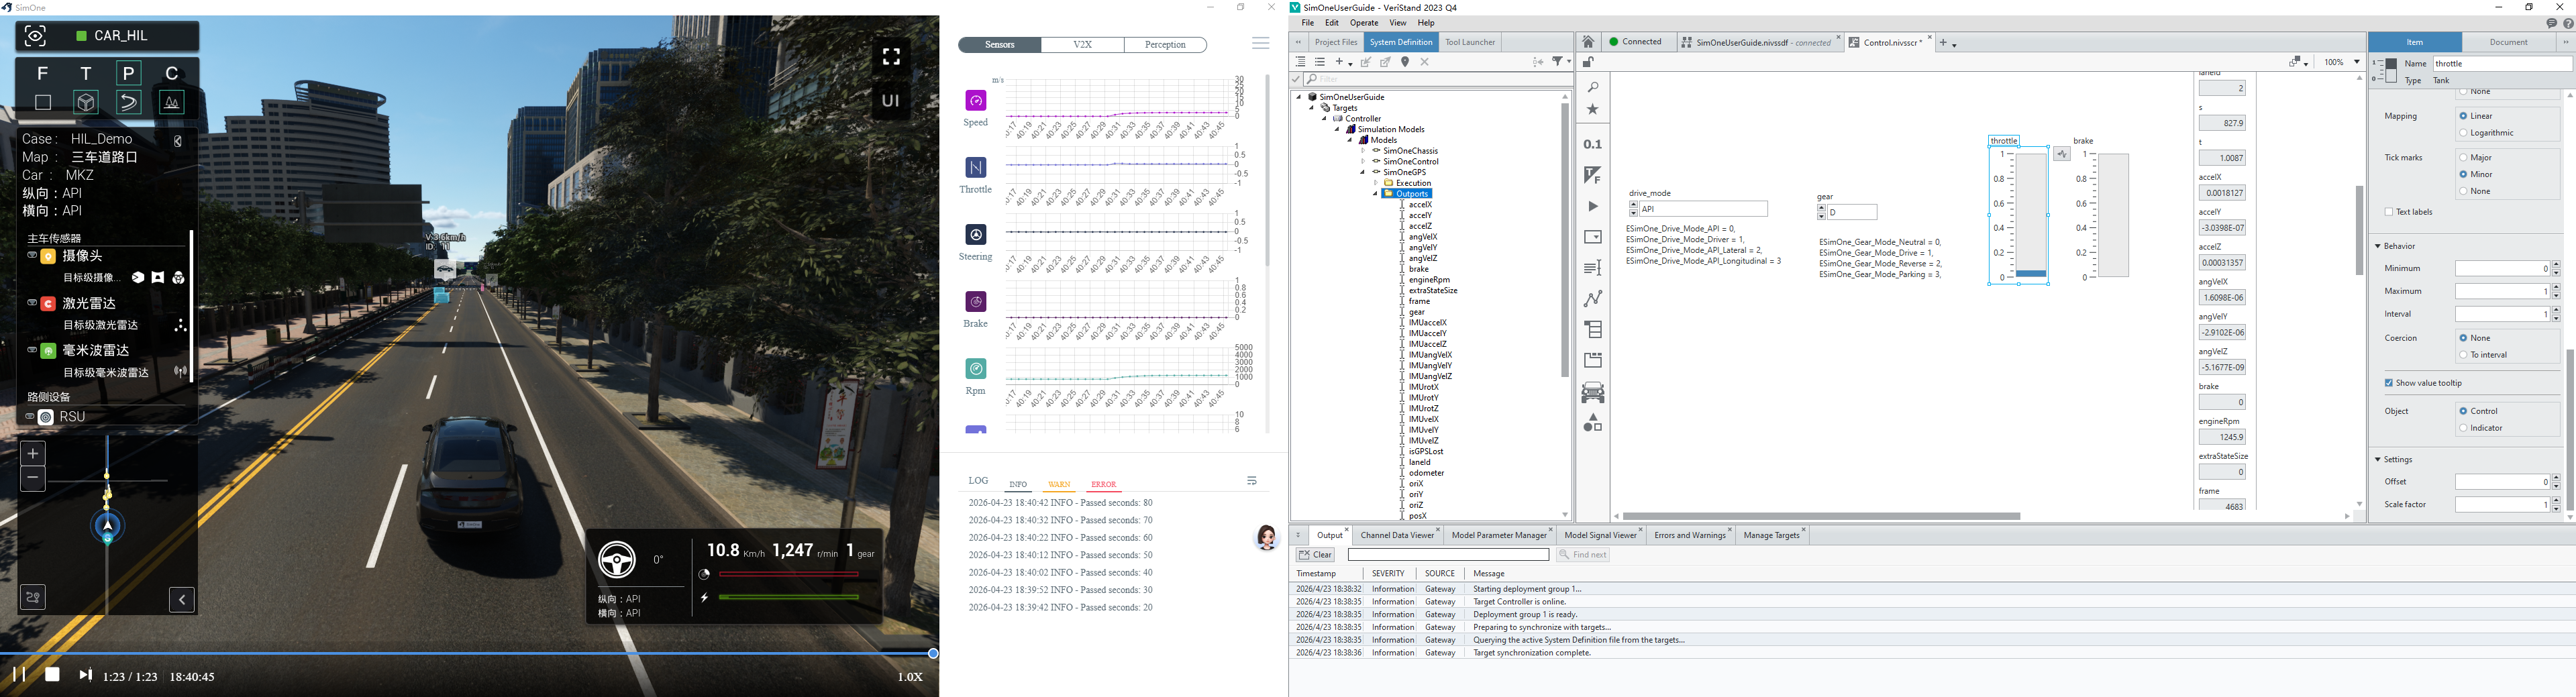Image resolution: width=2576 pixels, height=697 pixels.
Task: Open the SimOne hamburger menu
Action: pos(1260,44)
